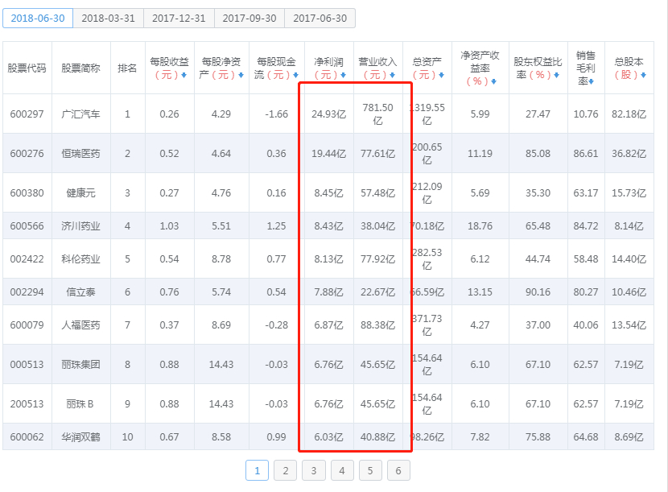Go to page 2 of the ranking list

(285, 470)
